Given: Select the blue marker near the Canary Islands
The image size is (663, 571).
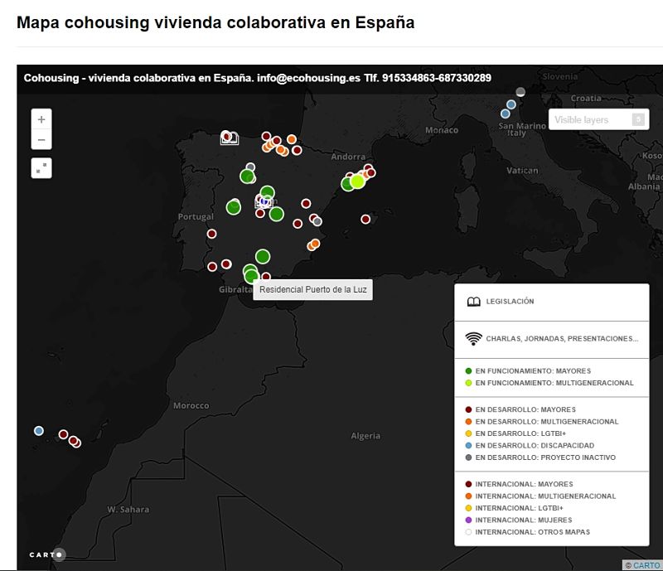Looking at the screenshot, I should click(x=38, y=429).
